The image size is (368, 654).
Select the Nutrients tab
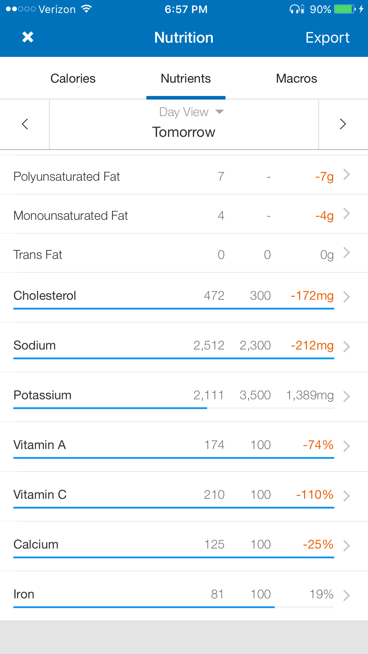[186, 79]
